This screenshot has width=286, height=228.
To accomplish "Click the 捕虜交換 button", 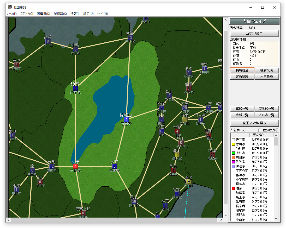I will coord(267,70).
